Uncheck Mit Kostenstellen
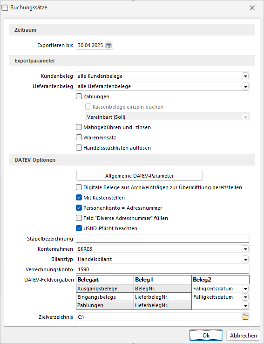The image size is (264, 344). tap(79, 198)
